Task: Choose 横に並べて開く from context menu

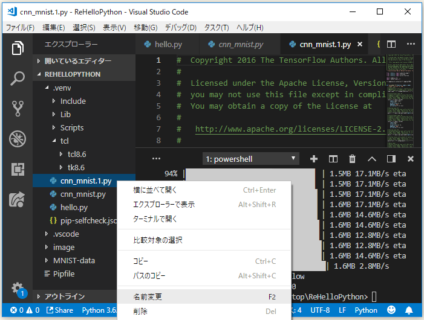Action: [x=204, y=190]
